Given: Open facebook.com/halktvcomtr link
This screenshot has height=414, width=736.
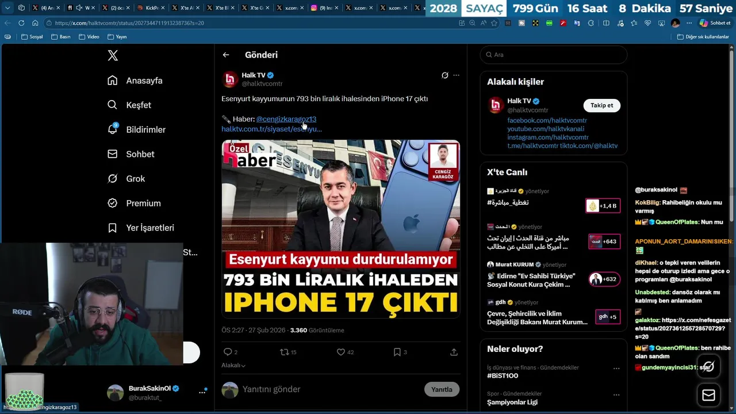Looking at the screenshot, I should click(x=547, y=120).
